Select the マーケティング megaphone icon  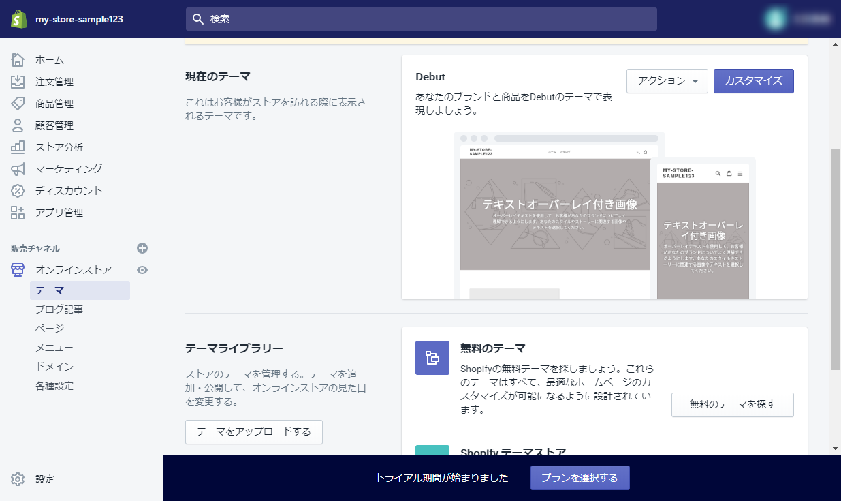[18, 169]
